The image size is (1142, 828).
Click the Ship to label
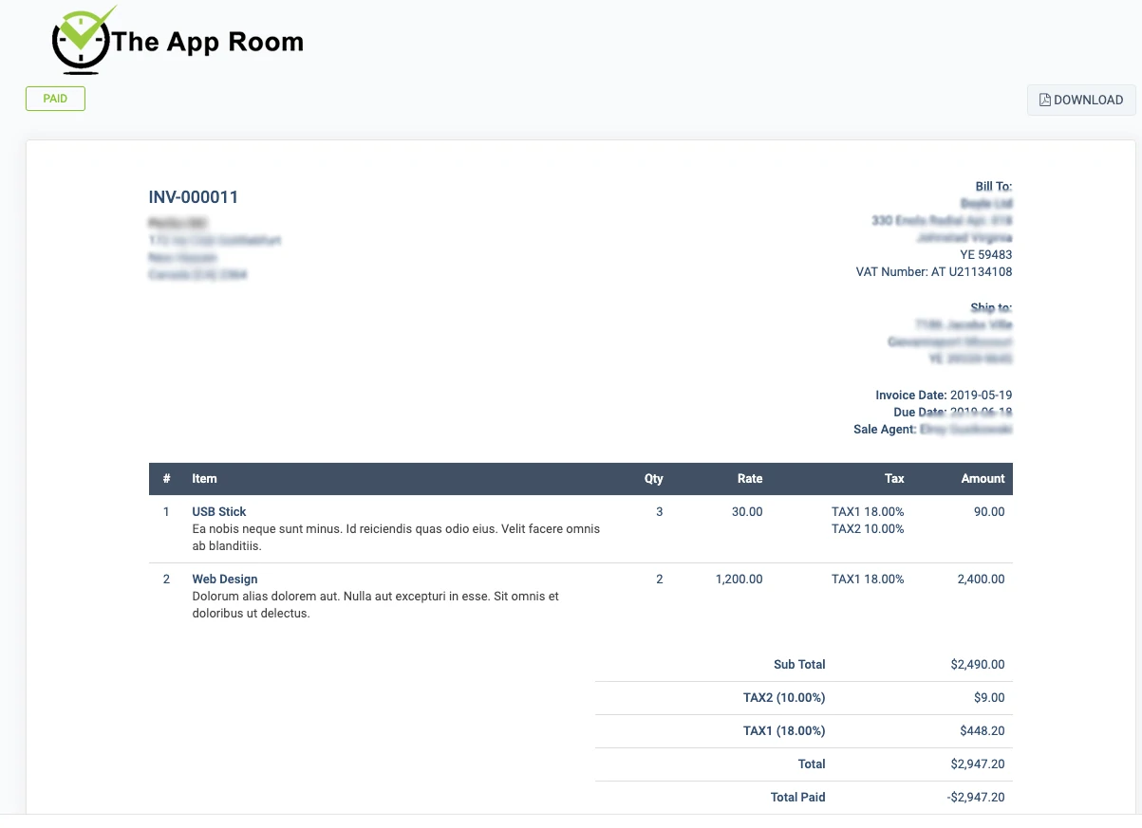[x=991, y=308]
